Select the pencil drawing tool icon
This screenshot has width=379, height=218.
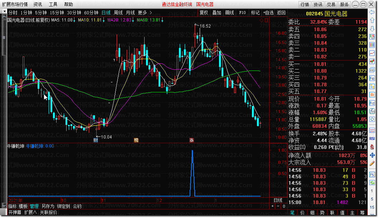pyautogui.click(x=372, y=164)
